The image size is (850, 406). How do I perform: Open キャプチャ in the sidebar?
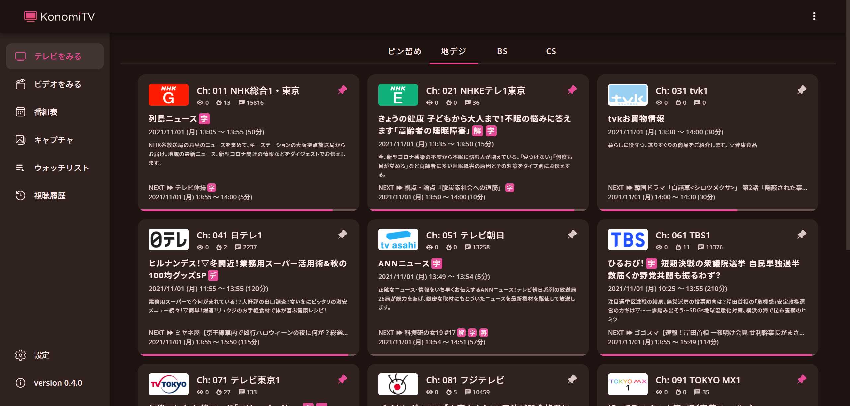55,140
